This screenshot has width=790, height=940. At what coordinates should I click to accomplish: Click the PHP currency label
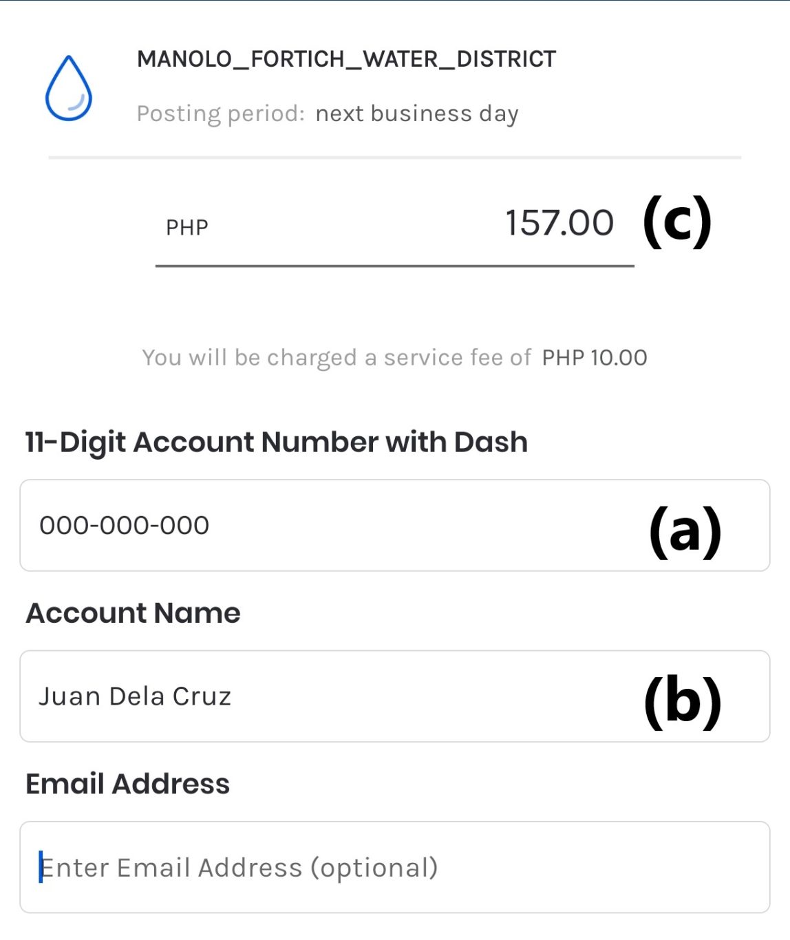point(187,227)
